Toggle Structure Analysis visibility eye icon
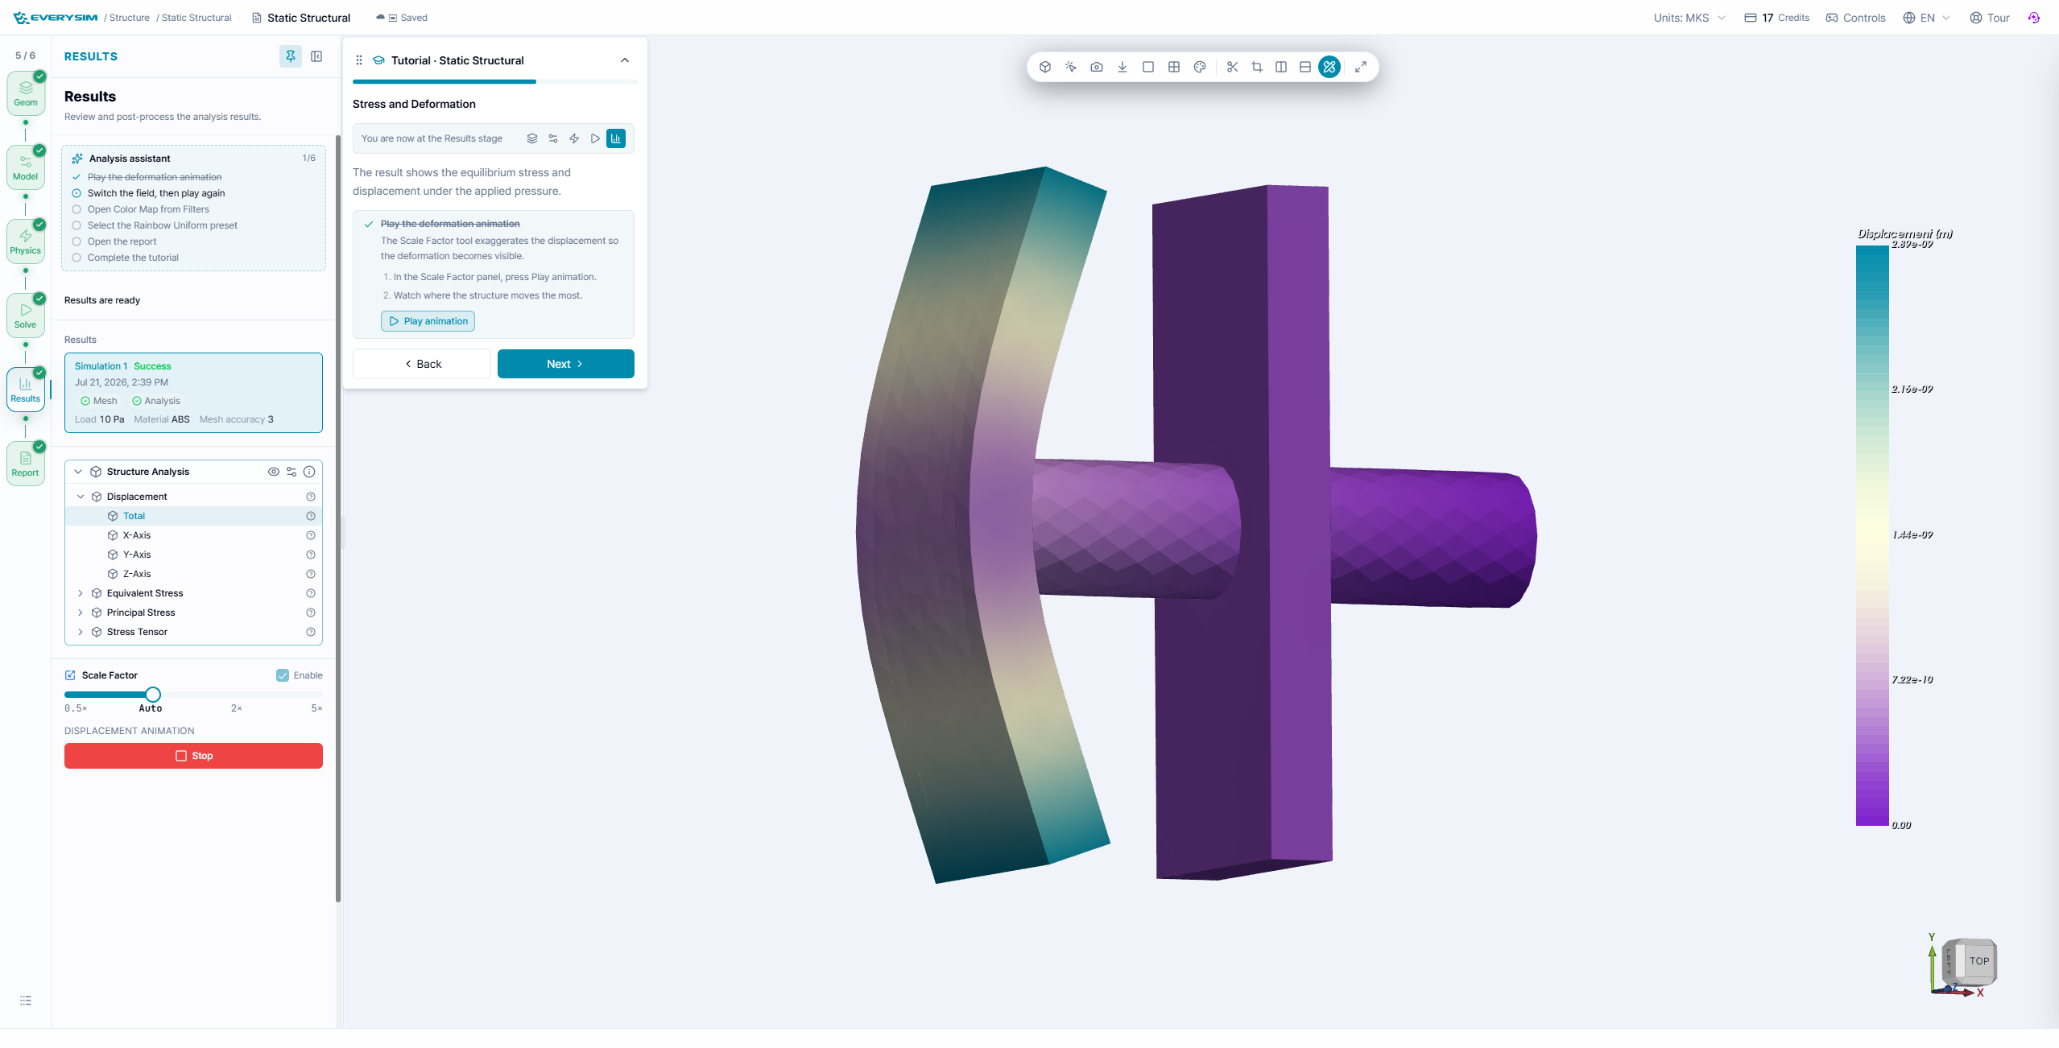The width and height of the screenshot is (2059, 1048). (x=273, y=472)
